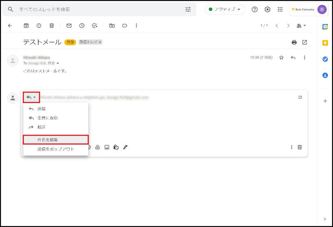Image resolution: width=333 pixels, height=227 pixels.
Task: Click the archive icon in toolbar
Action: [x=26, y=26]
